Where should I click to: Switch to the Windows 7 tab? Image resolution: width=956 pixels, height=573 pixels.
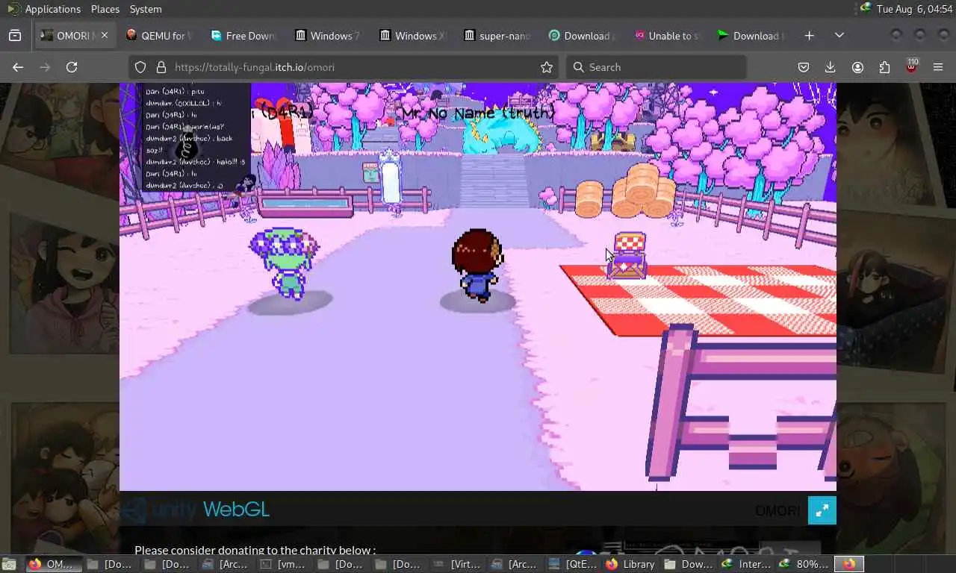tap(328, 36)
